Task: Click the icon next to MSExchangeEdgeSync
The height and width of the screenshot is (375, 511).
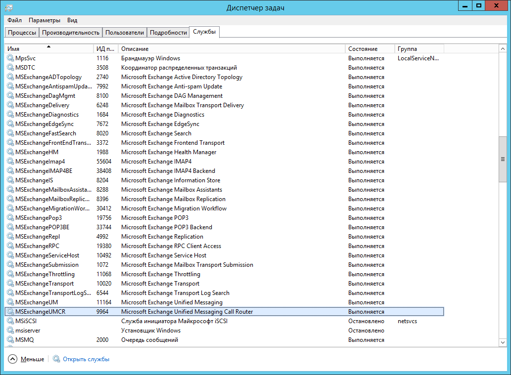Action: [10, 124]
